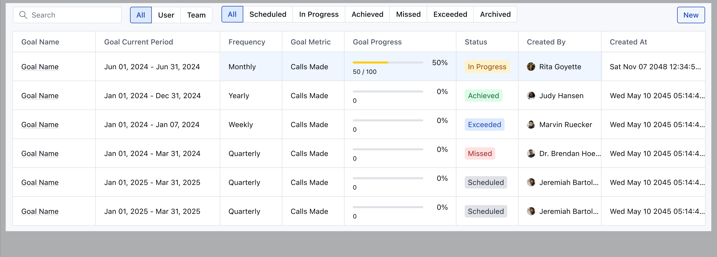
Task: Switch to the In Progress tab
Action: [x=319, y=14]
